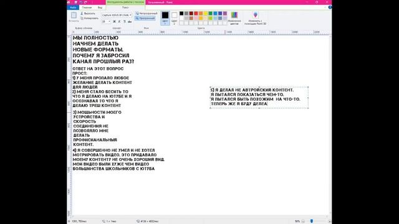The height and width of the screenshot is (224, 399).
Task: Open the Изменение цветов color editor
Action: pos(234,18)
